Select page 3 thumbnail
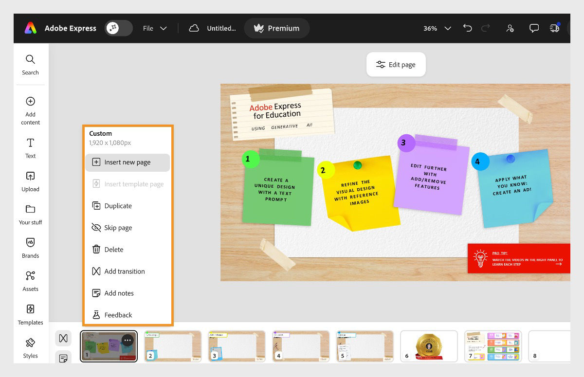This screenshot has height=377, width=584. 237,346
